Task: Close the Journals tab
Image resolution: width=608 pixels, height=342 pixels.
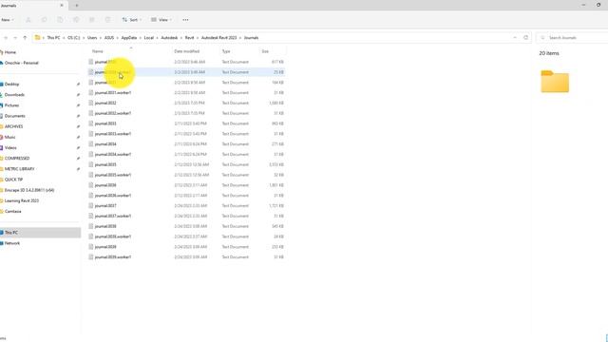Action: pos(62,6)
